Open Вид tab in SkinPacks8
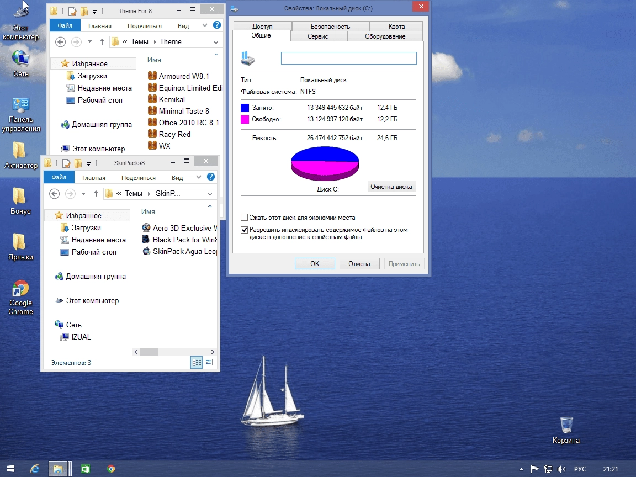The height and width of the screenshot is (477, 636). (x=177, y=177)
